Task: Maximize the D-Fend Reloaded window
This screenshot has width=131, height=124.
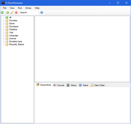Action: (118, 3)
